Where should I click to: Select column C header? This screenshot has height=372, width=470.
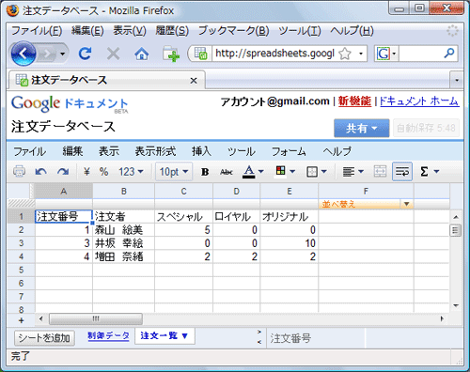coord(183,191)
